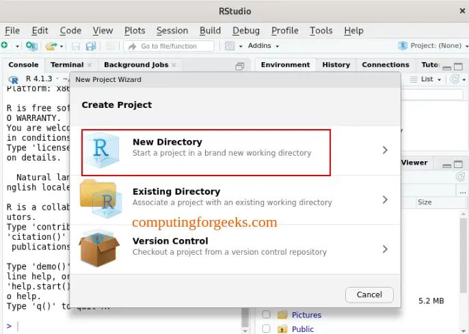Click the New Directory chevron arrow
The height and width of the screenshot is (334, 469).
coord(385,150)
